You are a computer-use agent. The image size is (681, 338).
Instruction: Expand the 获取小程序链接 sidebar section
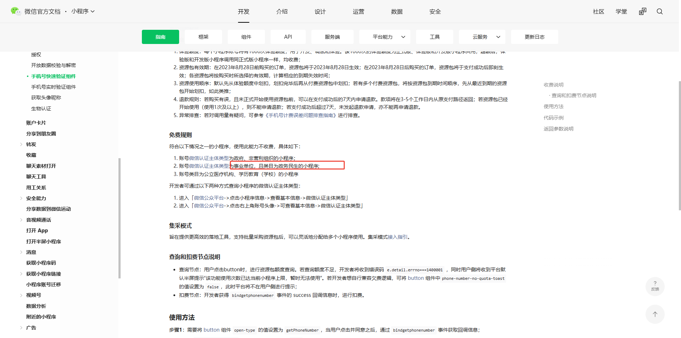(x=21, y=274)
